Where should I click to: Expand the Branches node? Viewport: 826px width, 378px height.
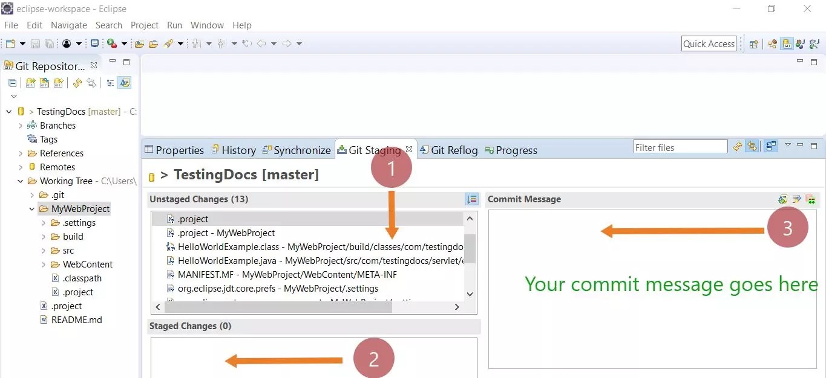tap(20, 125)
